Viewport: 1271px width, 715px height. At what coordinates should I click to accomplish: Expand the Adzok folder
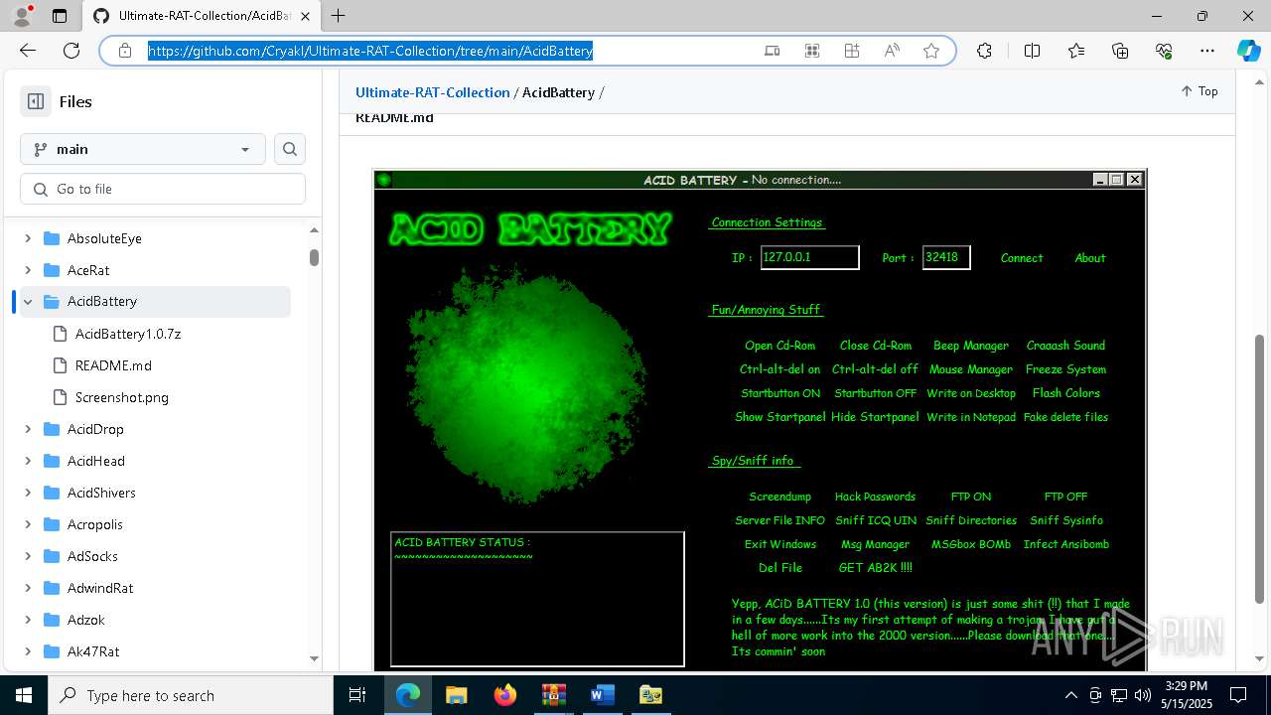[x=28, y=620]
